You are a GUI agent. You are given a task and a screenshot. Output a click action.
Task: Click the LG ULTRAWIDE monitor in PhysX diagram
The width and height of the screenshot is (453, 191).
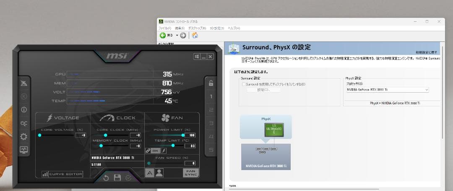274,130
